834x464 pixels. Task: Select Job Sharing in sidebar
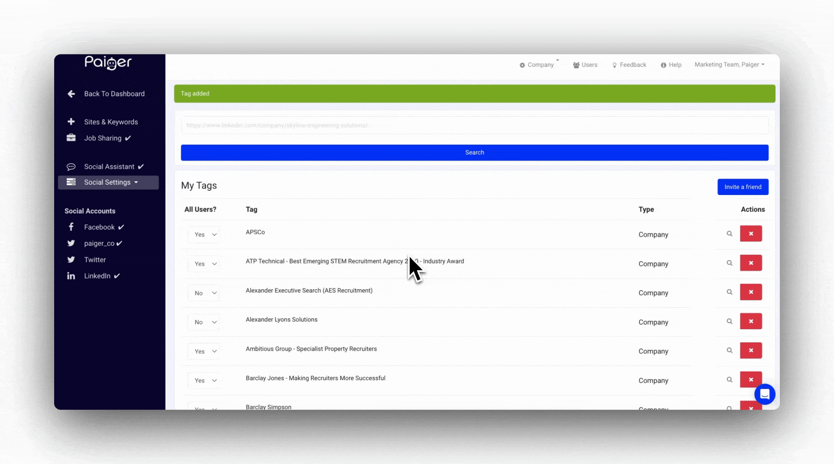pos(103,138)
